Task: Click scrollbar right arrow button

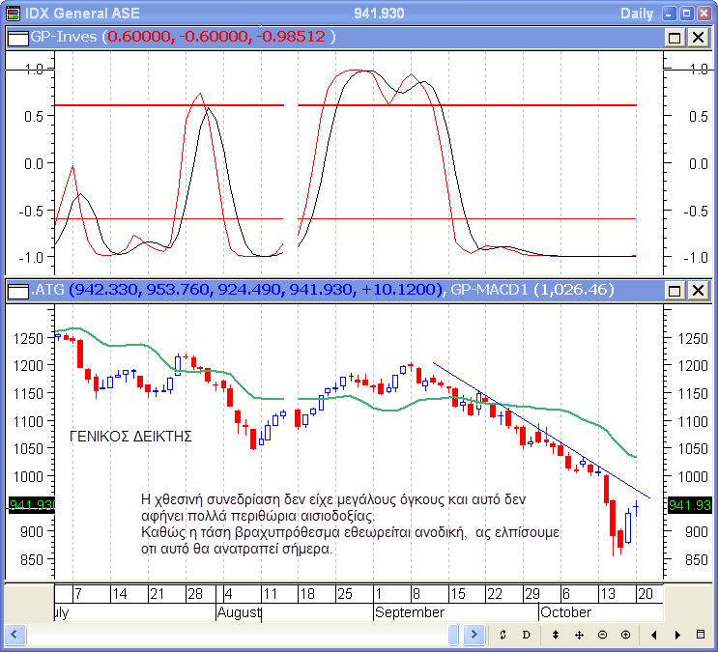Action: click(x=474, y=635)
